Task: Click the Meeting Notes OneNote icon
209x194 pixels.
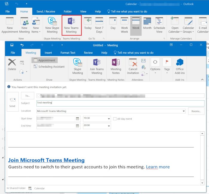Action: [x=116, y=63]
